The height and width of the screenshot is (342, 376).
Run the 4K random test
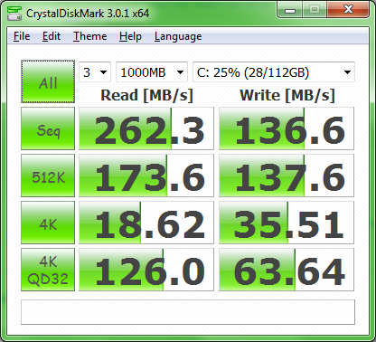point(48,223)
